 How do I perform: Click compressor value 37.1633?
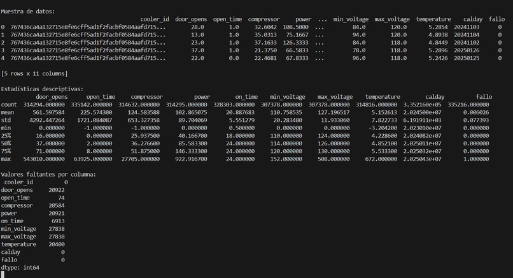(x=265, y=43)
